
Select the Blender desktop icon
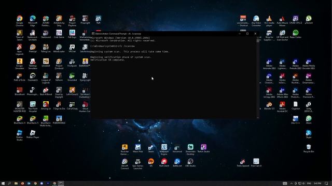[269, 105]
